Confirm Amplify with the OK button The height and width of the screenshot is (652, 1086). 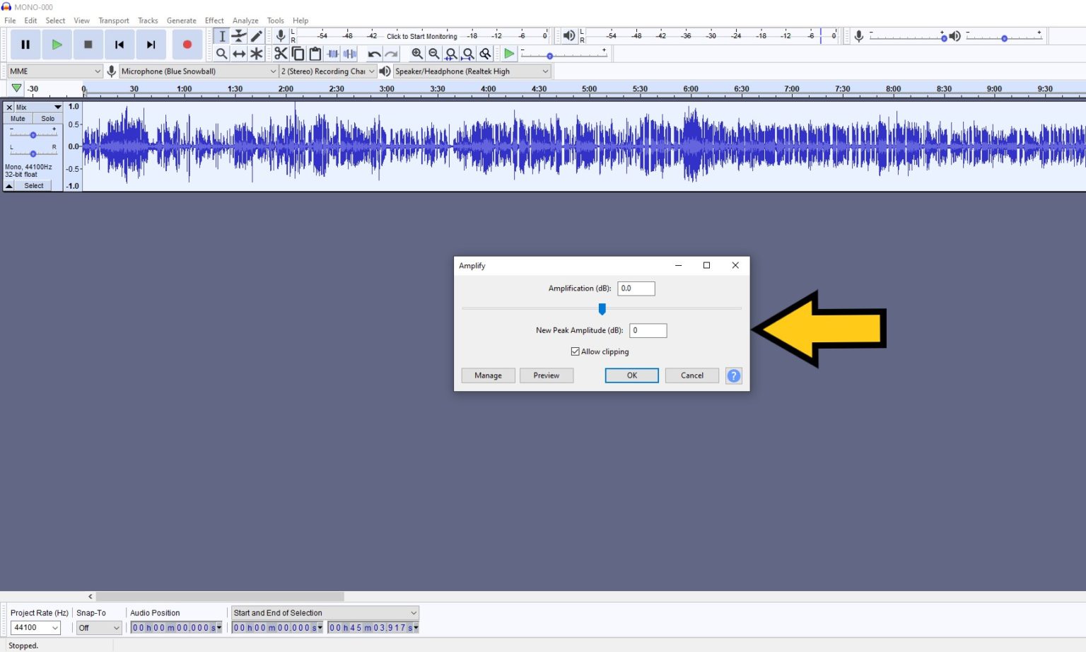click(631, 376)
